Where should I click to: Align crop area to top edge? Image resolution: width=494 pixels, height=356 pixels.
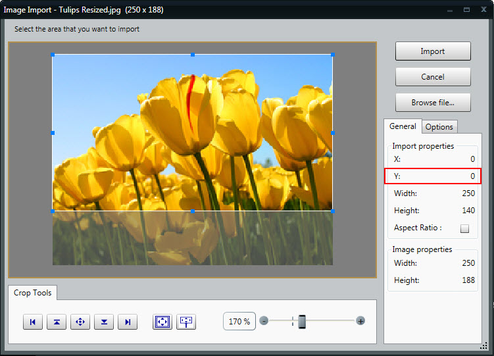point(57,322)
